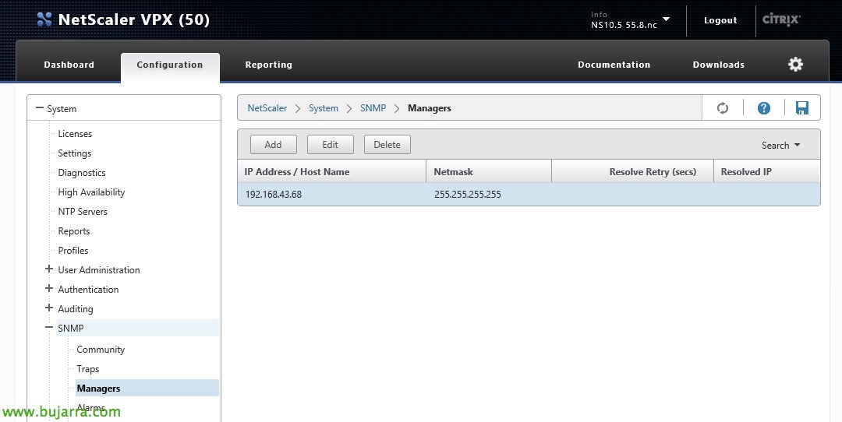This screenshot has height=422, width=842.
Task: Switch to the Dashboard tab
Action: click(x=69, y=65)
